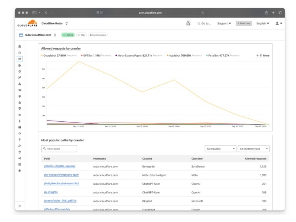This screenshot has width=296, height=222.
Task: Open the clock icon in the left sidebar
Action: click(x=20, y=53)
